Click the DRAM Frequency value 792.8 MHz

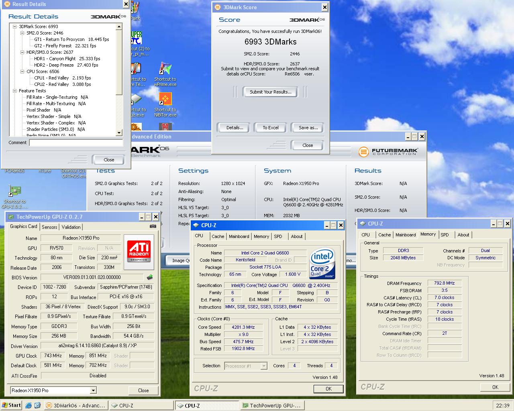445,283
